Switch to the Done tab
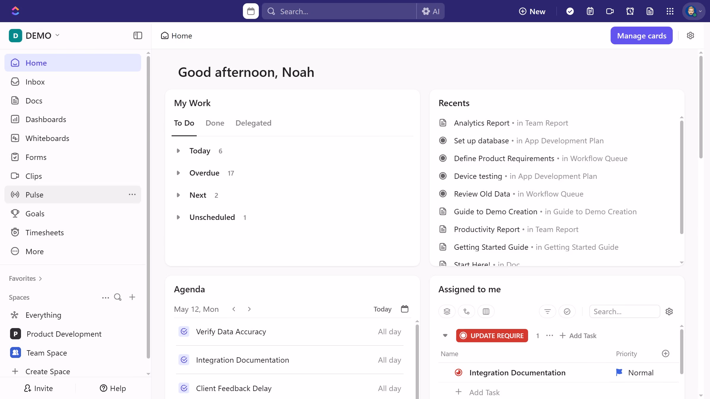Screen dimensions: 710x399 click(215, 123)
